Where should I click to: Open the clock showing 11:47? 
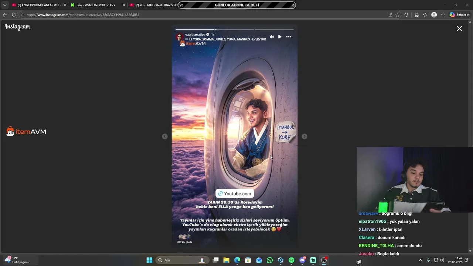455,260
